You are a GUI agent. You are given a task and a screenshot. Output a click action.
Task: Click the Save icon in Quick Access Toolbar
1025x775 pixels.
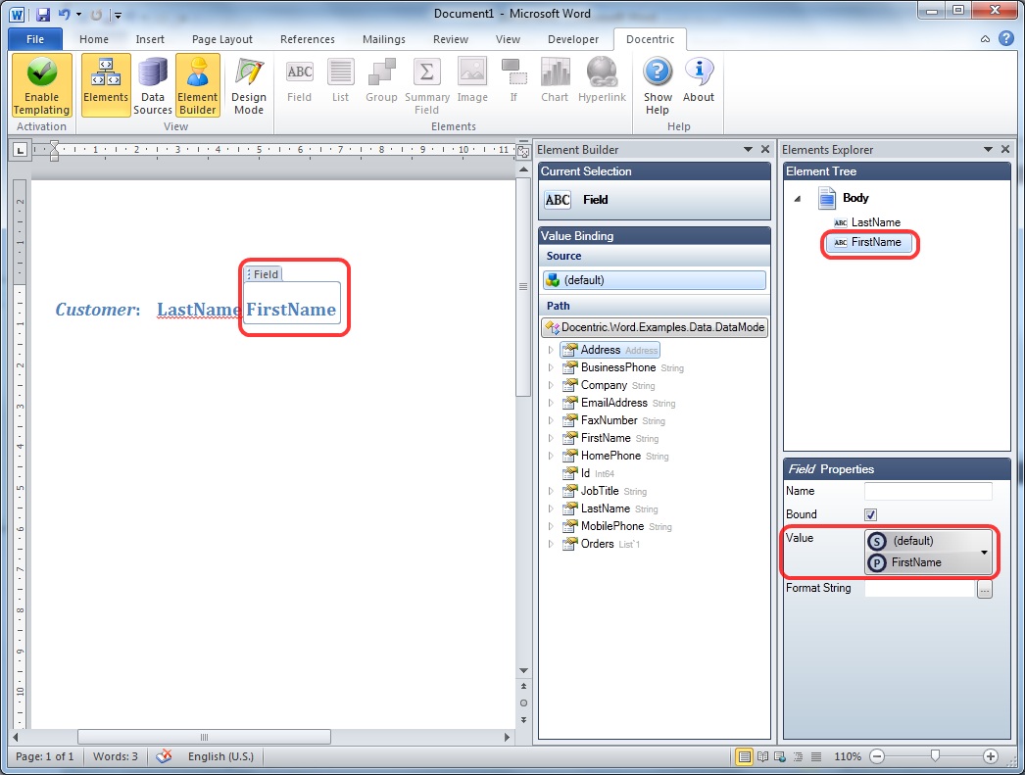click(43, 14)
